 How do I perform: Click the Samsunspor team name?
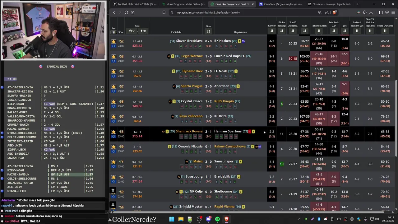click(224, 161)
